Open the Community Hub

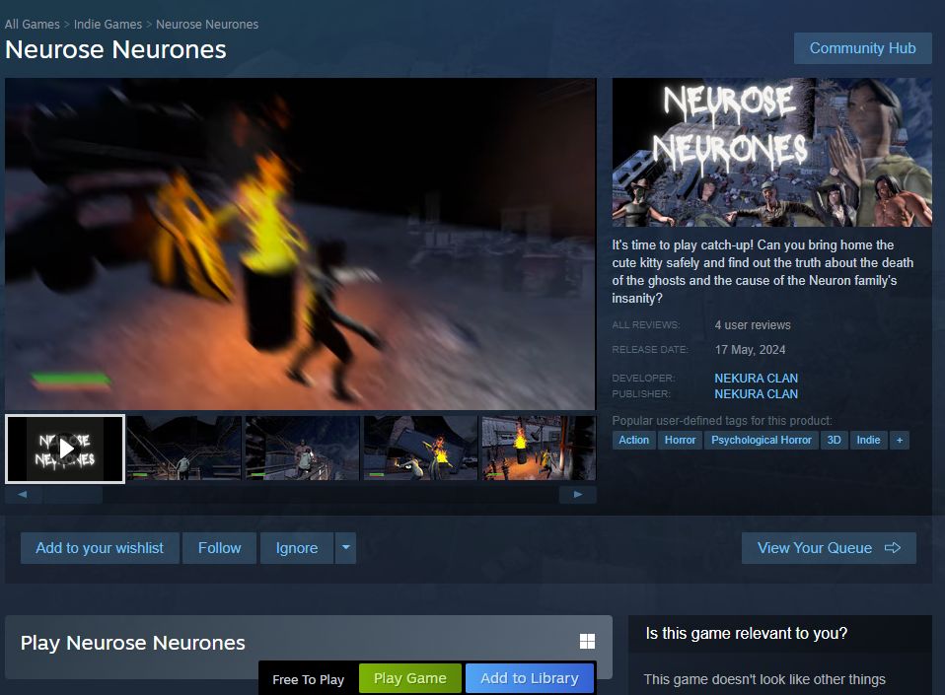pyautogui.click(x=862, y=48)
